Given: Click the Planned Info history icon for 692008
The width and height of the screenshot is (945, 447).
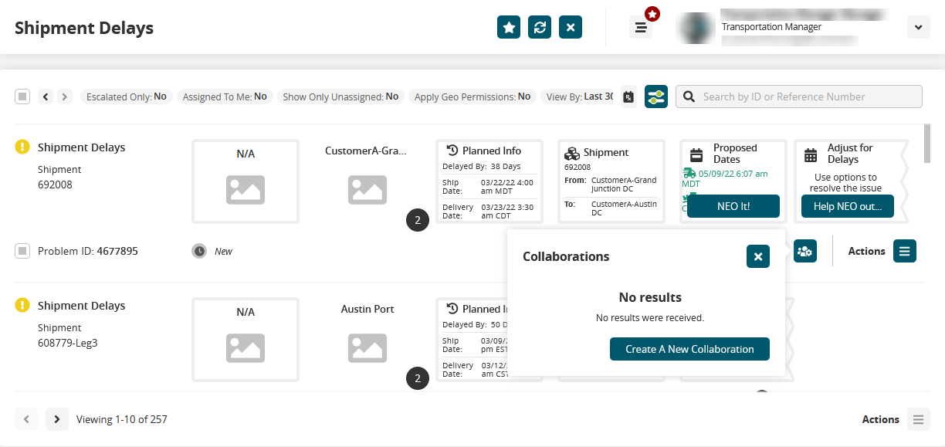Looking at the screenshot, I should (x=453, y=151).
